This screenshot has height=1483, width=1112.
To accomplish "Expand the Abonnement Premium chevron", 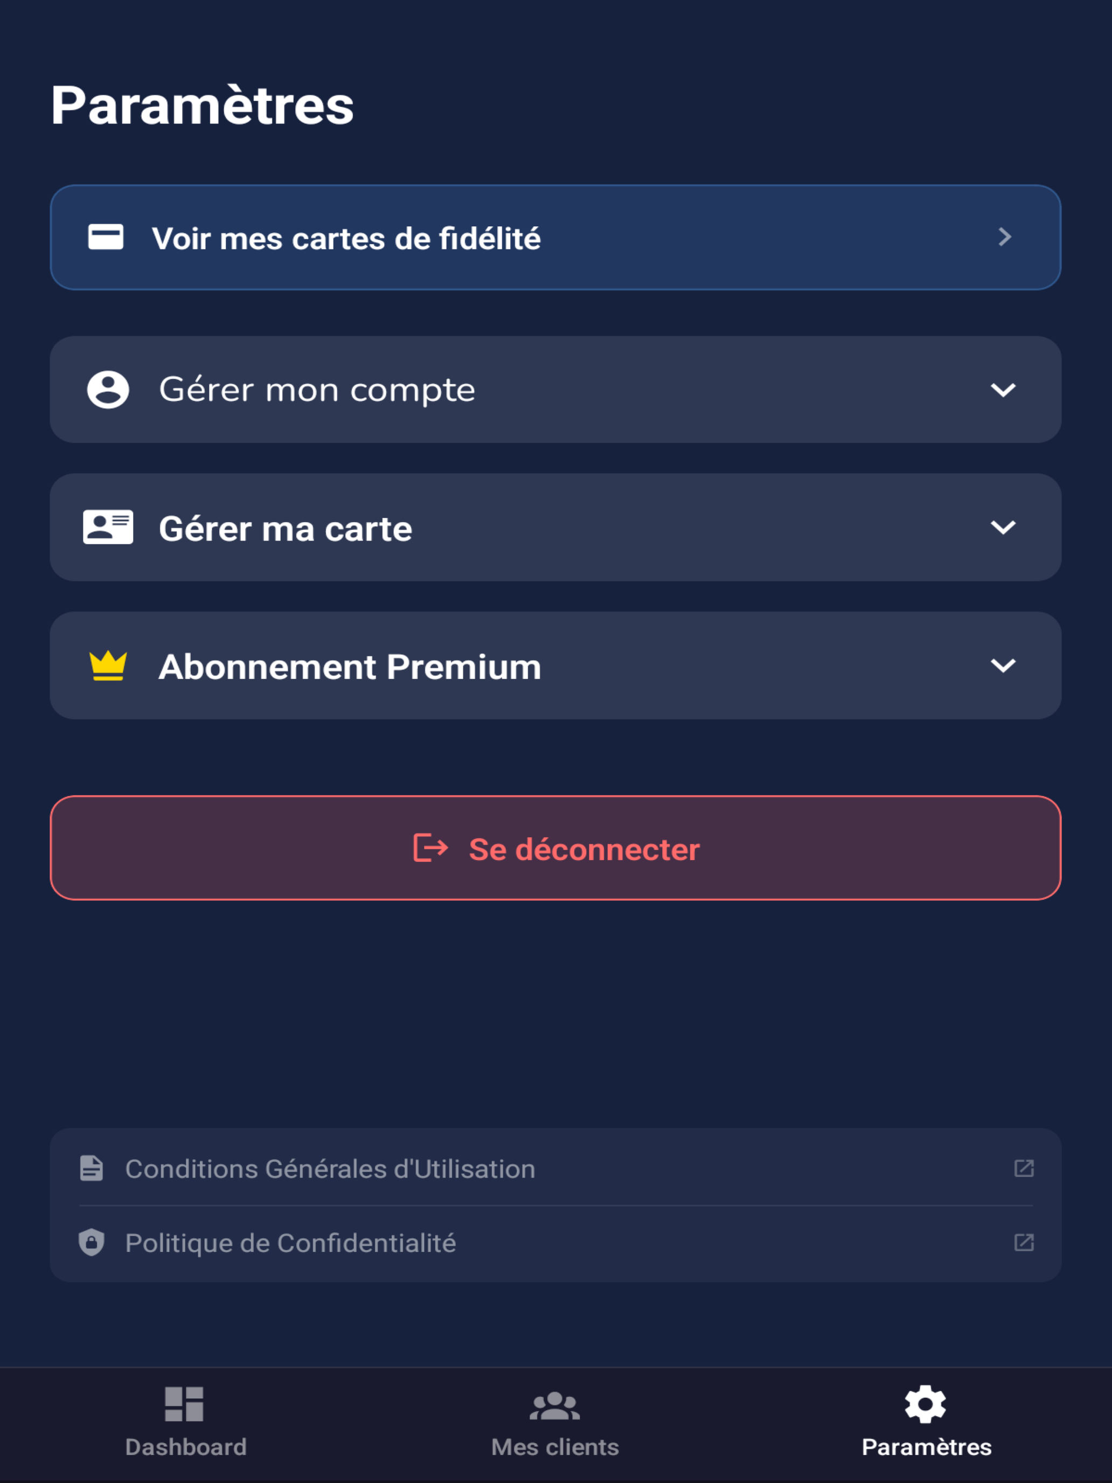I will 1003,666.
